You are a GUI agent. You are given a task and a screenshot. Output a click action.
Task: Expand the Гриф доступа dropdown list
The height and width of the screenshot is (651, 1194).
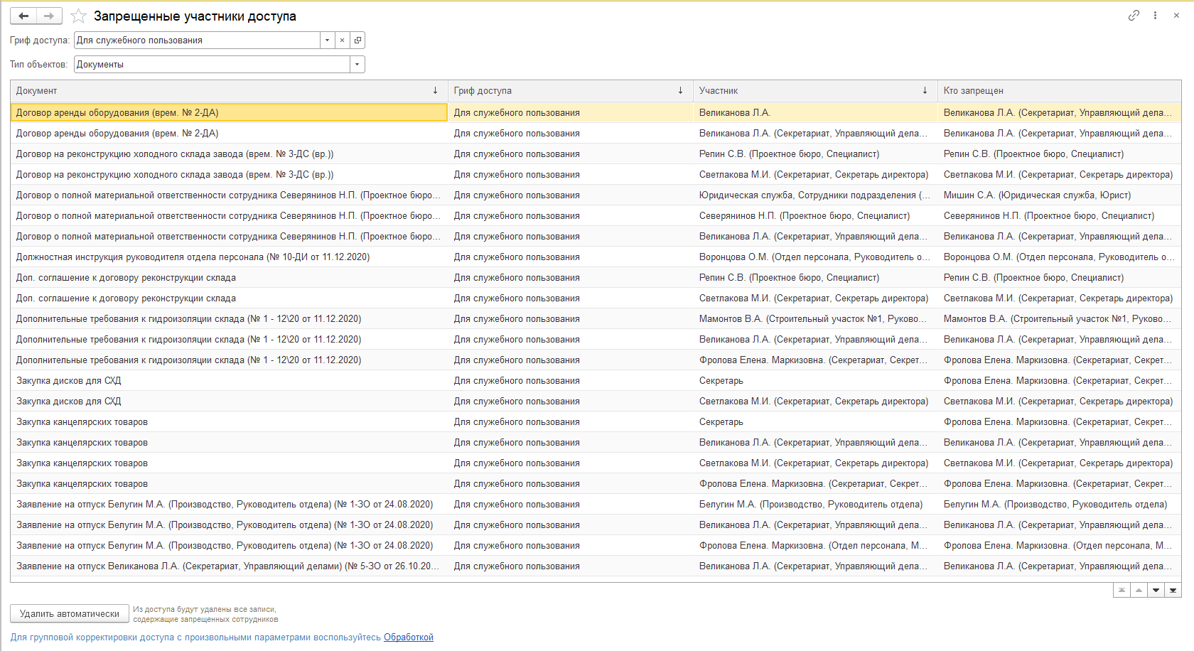327,41
